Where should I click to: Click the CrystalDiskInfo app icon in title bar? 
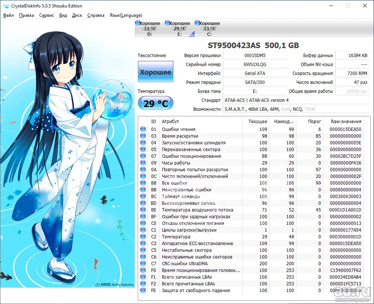(6, 6)
